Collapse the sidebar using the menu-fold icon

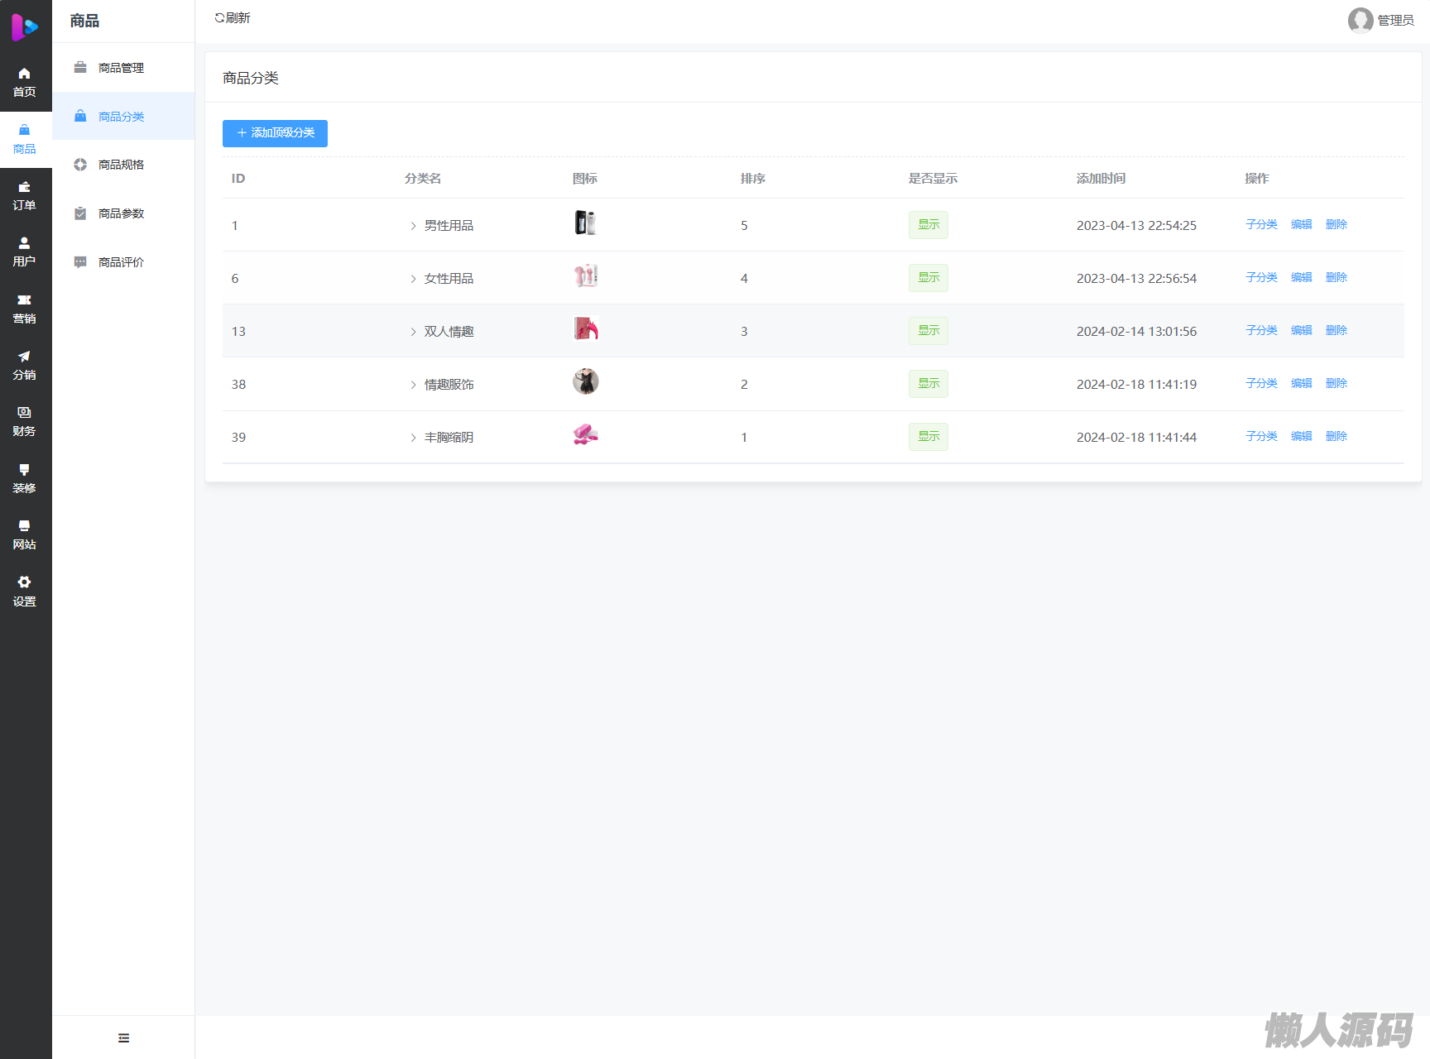pyautogui.click(x=123, y=1038)
